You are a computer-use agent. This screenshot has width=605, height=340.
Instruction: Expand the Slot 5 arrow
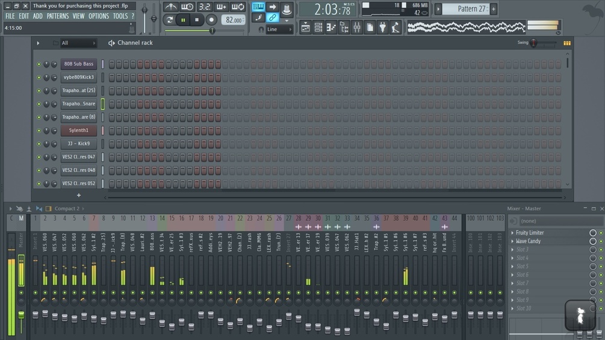pos(512,267)
